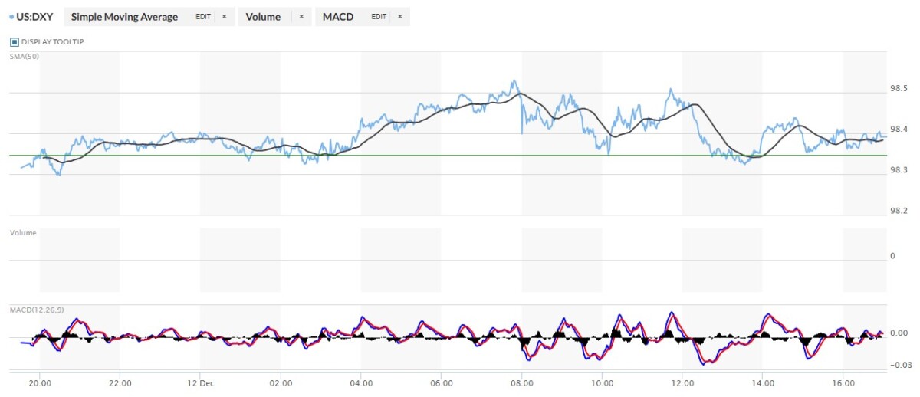Click the 12 Dec date marker
The width and height of the screenshot is (920, 397).
pos(200,383)
